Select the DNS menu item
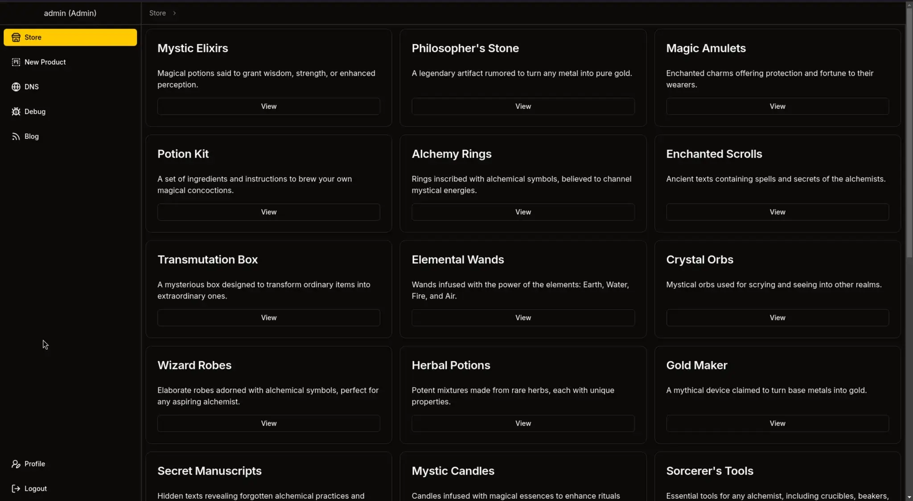Image resolution: width=913 pixels, height=501 pixels. 32,87
